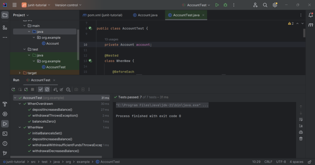The width and height of the screenshot is (315, 165).
Task: Close the AccountTest run tab
Action: (54, 80)
